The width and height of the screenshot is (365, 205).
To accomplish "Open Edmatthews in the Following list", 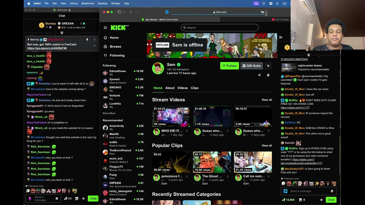I will click(123, 73).
